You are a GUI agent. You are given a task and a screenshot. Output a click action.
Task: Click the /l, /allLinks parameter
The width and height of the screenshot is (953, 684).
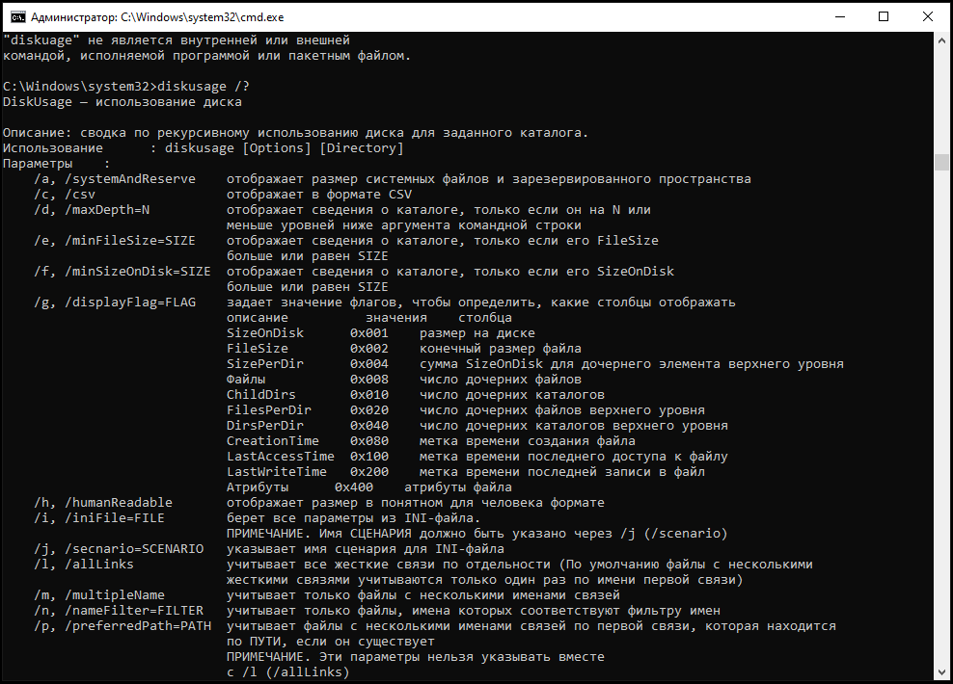click(x=84, y=564)
